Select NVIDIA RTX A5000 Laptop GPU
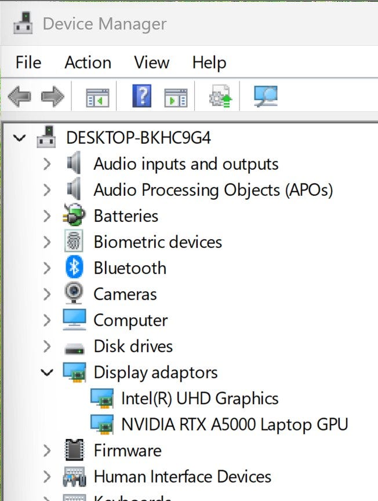This screenshot has width=378, height=501. (234, 424)
